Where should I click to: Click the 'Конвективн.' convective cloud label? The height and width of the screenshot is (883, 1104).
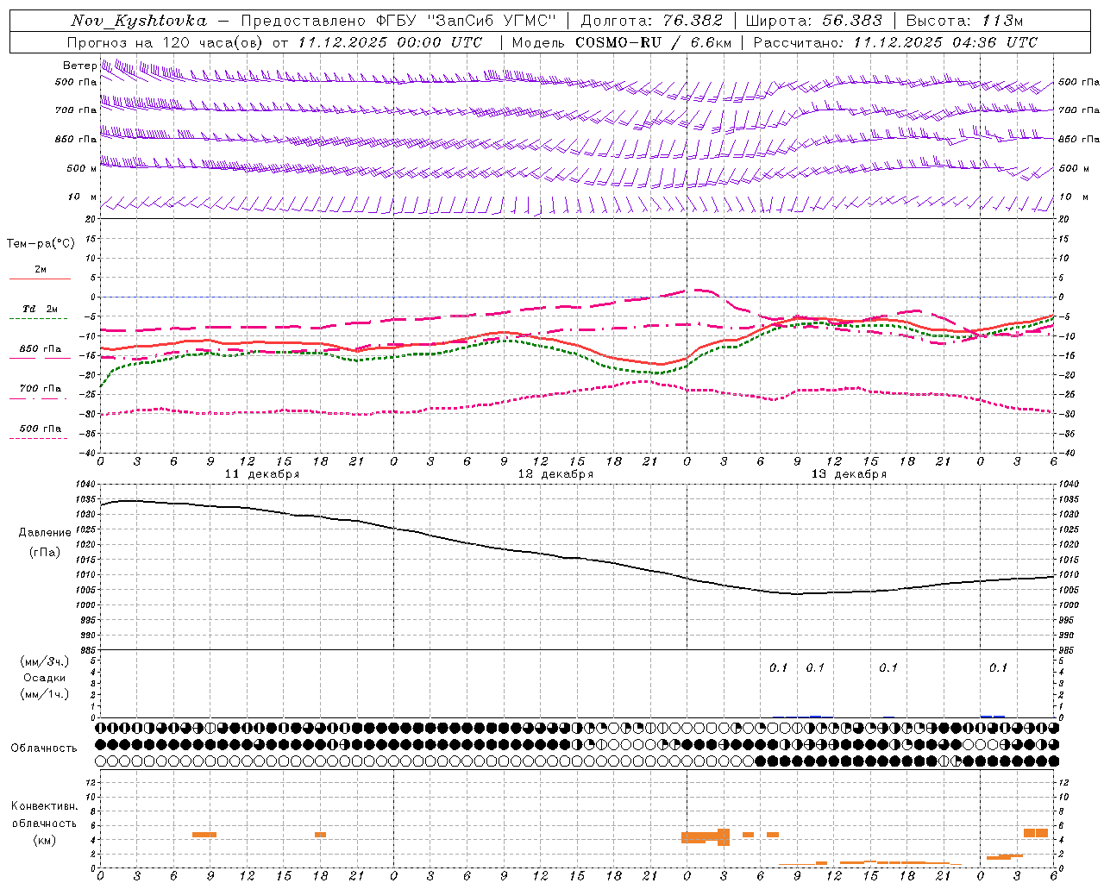click(x=45, y=806)
